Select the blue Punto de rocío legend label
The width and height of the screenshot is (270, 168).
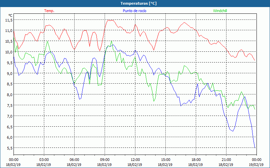(134, 11)
